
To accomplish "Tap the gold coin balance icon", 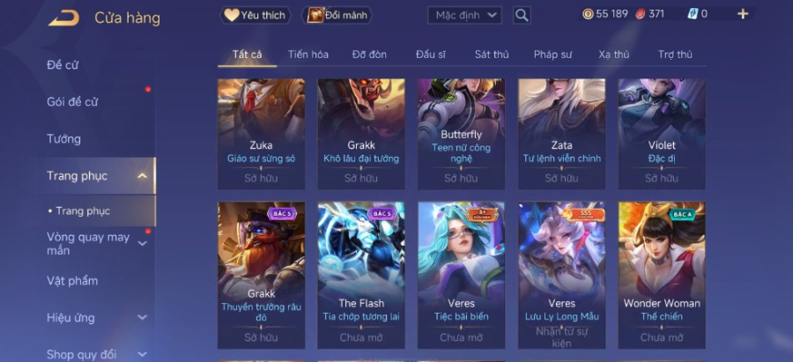I will click(588, 14).
